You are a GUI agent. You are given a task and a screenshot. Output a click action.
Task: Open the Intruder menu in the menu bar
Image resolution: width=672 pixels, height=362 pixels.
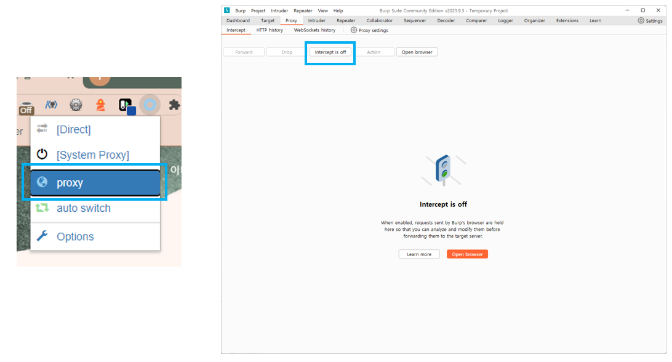pos(279,10)
